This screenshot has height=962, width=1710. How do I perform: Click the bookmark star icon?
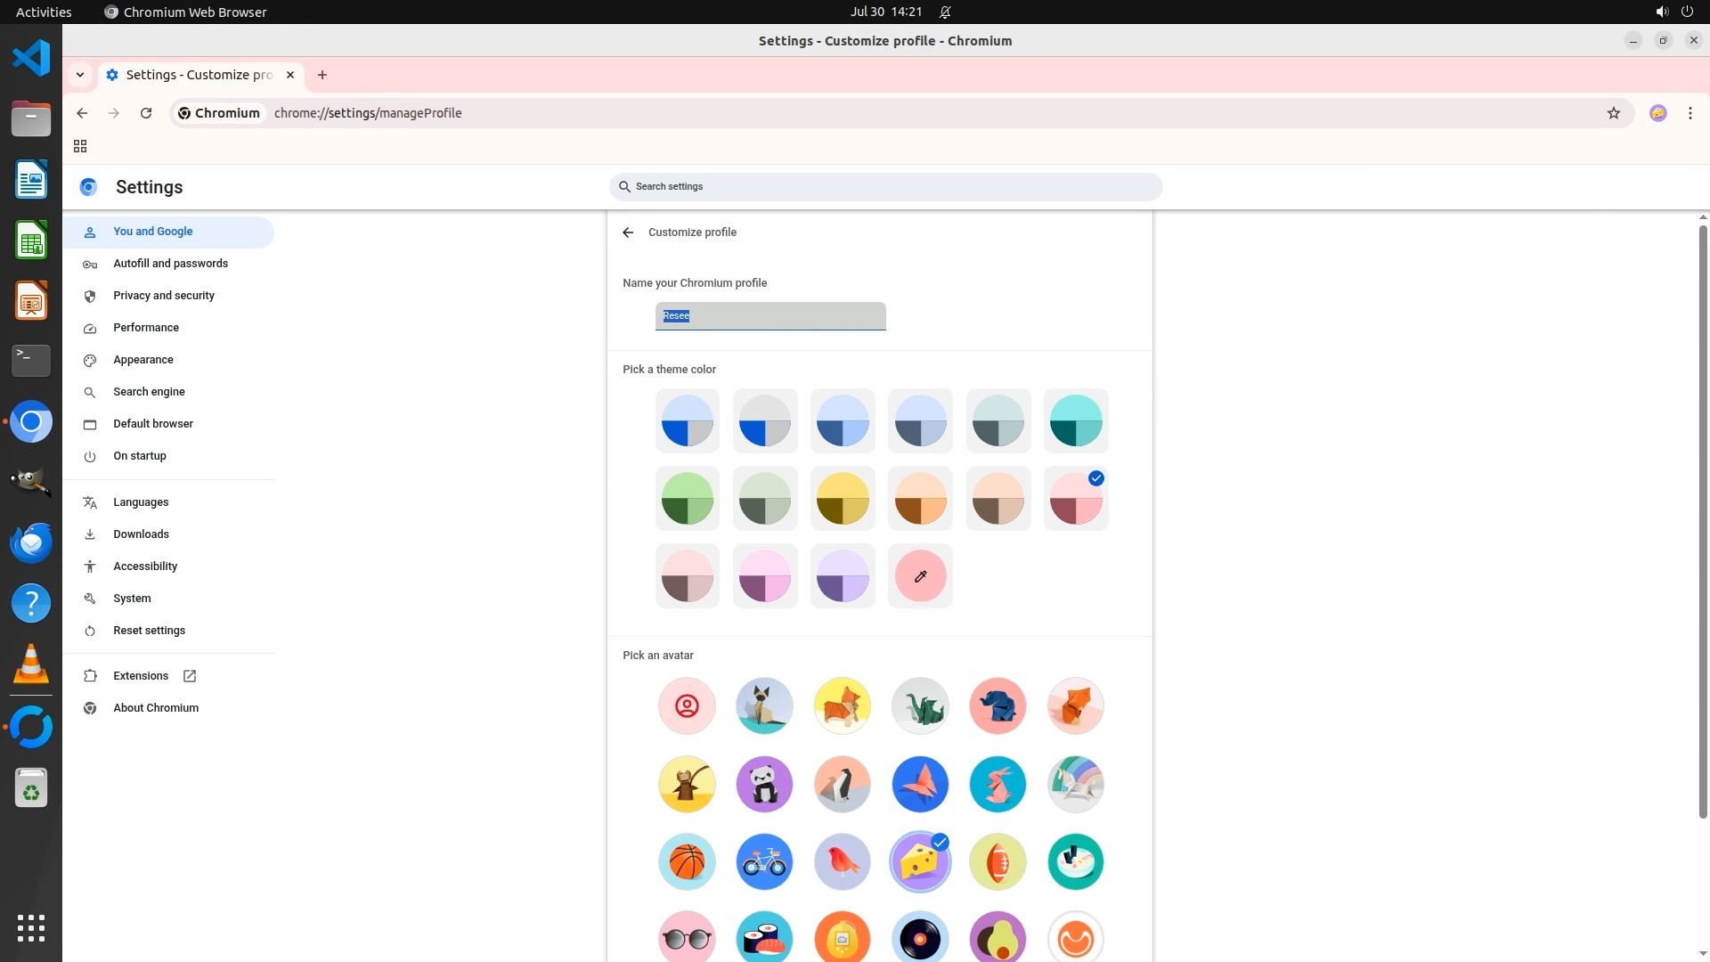(1613, 113)
